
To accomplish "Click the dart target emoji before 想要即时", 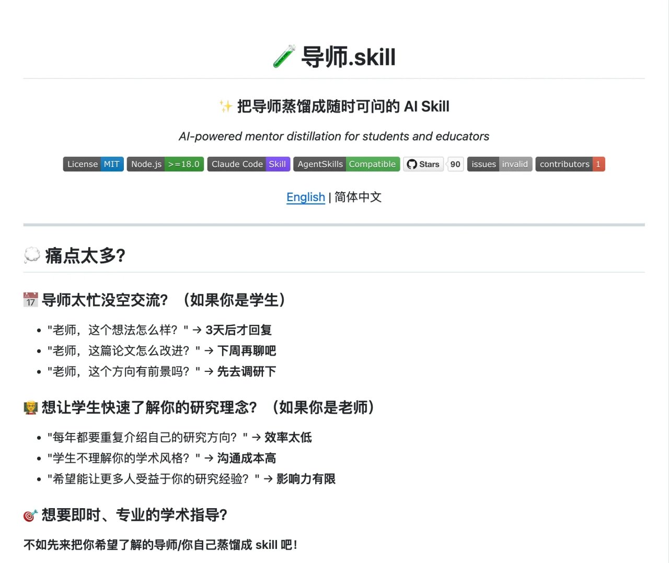I will pos(31,515).
